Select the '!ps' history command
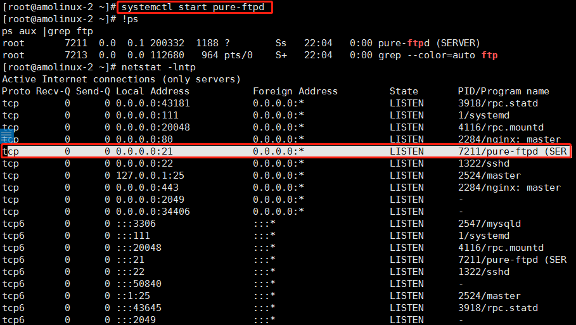 (x=130, y=19)
